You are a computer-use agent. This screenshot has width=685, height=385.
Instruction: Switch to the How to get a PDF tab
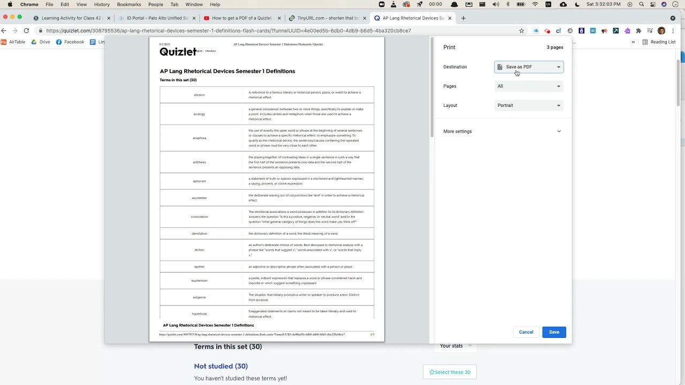point(241,18)
